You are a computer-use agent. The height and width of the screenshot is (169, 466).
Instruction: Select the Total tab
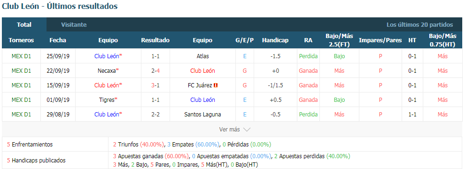[x=24, y=25]
